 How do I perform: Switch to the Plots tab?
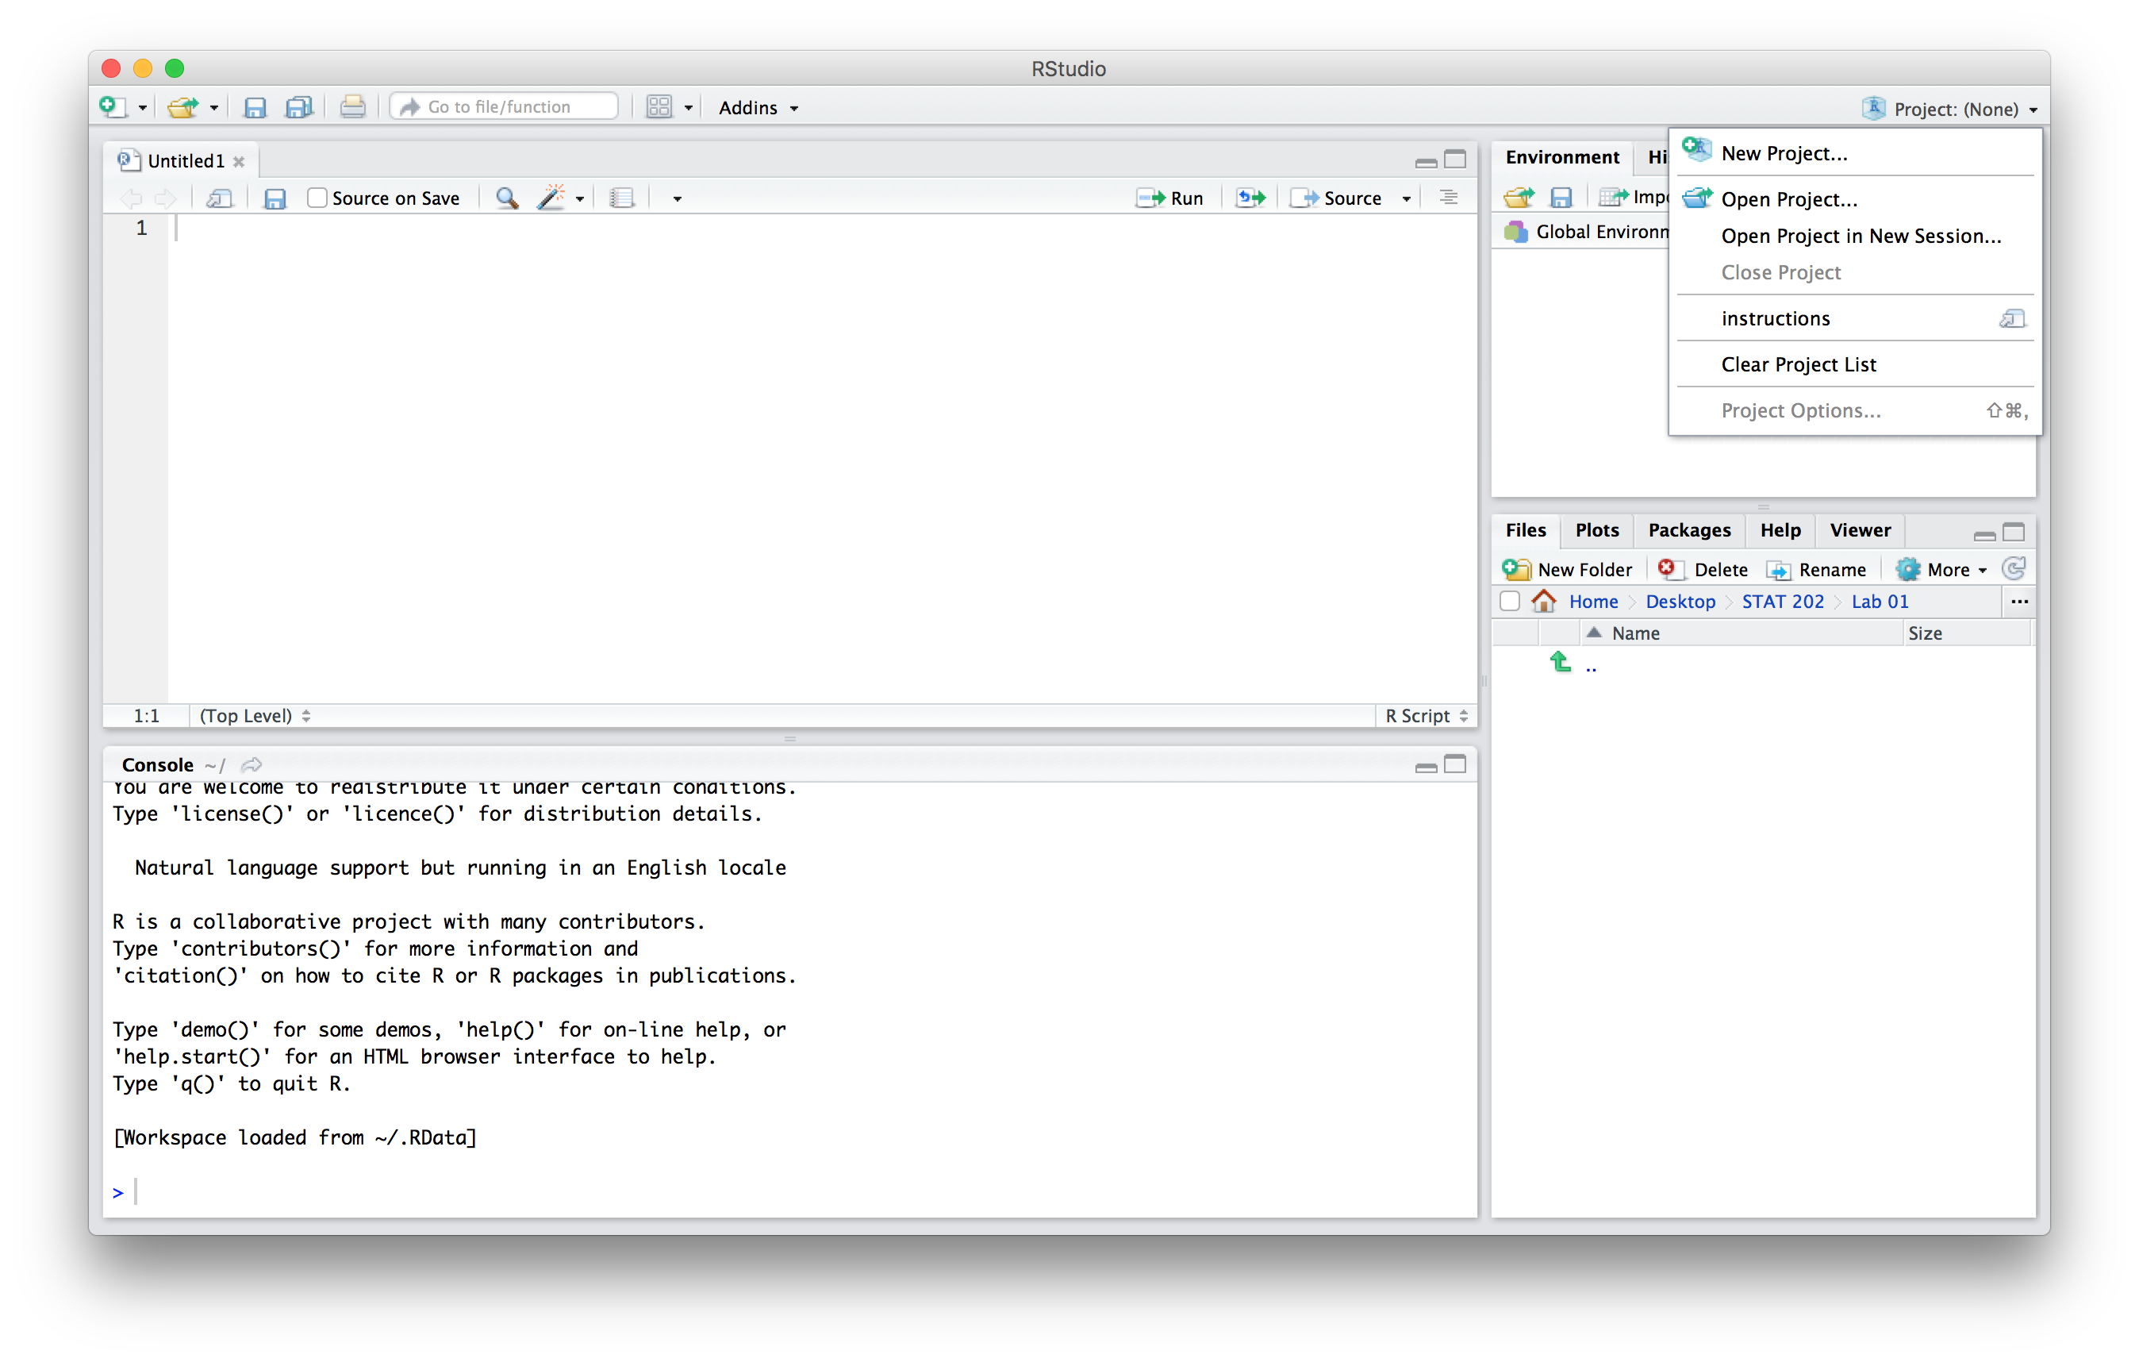(1596, 529)
